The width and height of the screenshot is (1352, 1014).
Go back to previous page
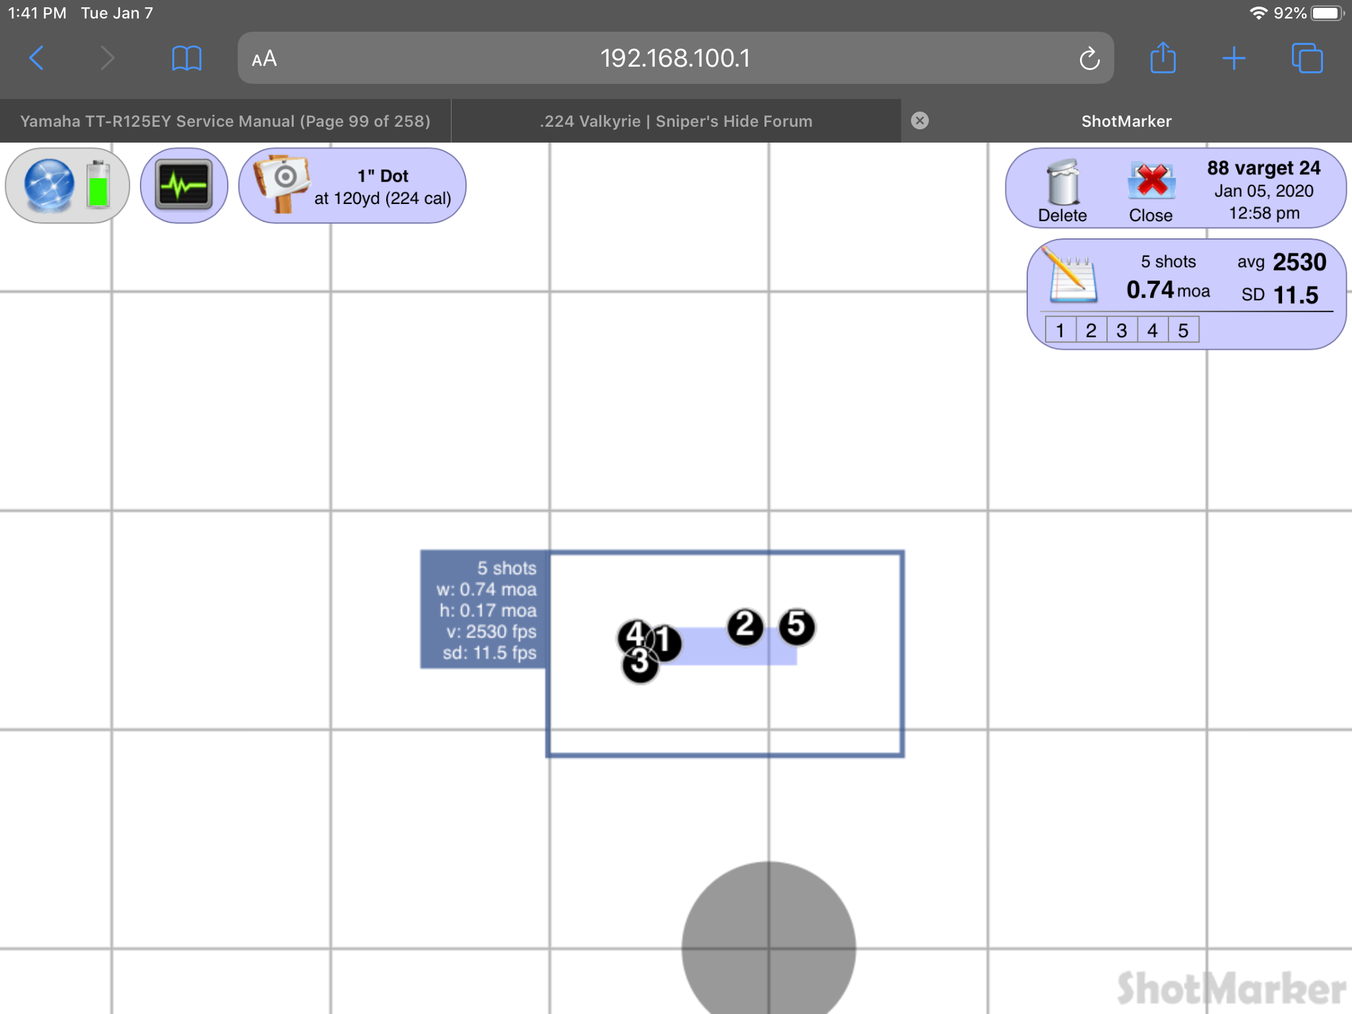37,58
